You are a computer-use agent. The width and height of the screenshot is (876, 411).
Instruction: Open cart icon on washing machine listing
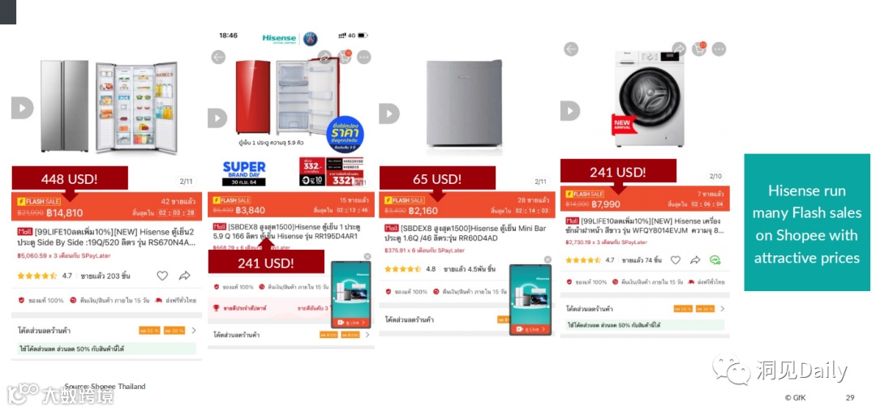pos(699,49)
